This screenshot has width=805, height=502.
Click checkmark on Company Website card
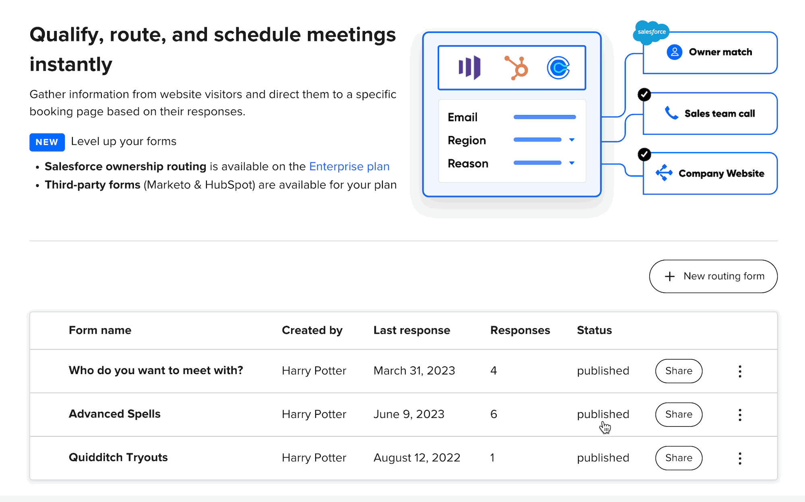(x=644, y=154)
